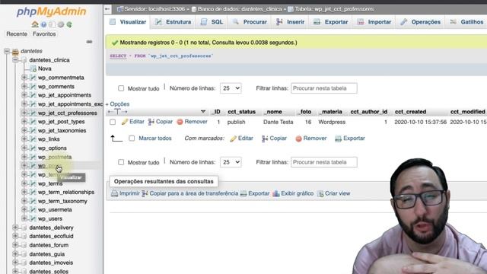The image size is (487, 274).
Task: Sort by _nome column header
Action: (x=272, y=112)
